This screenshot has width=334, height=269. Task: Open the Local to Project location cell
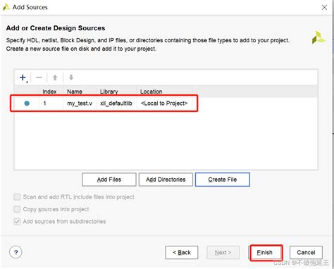(x=164, y=104)
